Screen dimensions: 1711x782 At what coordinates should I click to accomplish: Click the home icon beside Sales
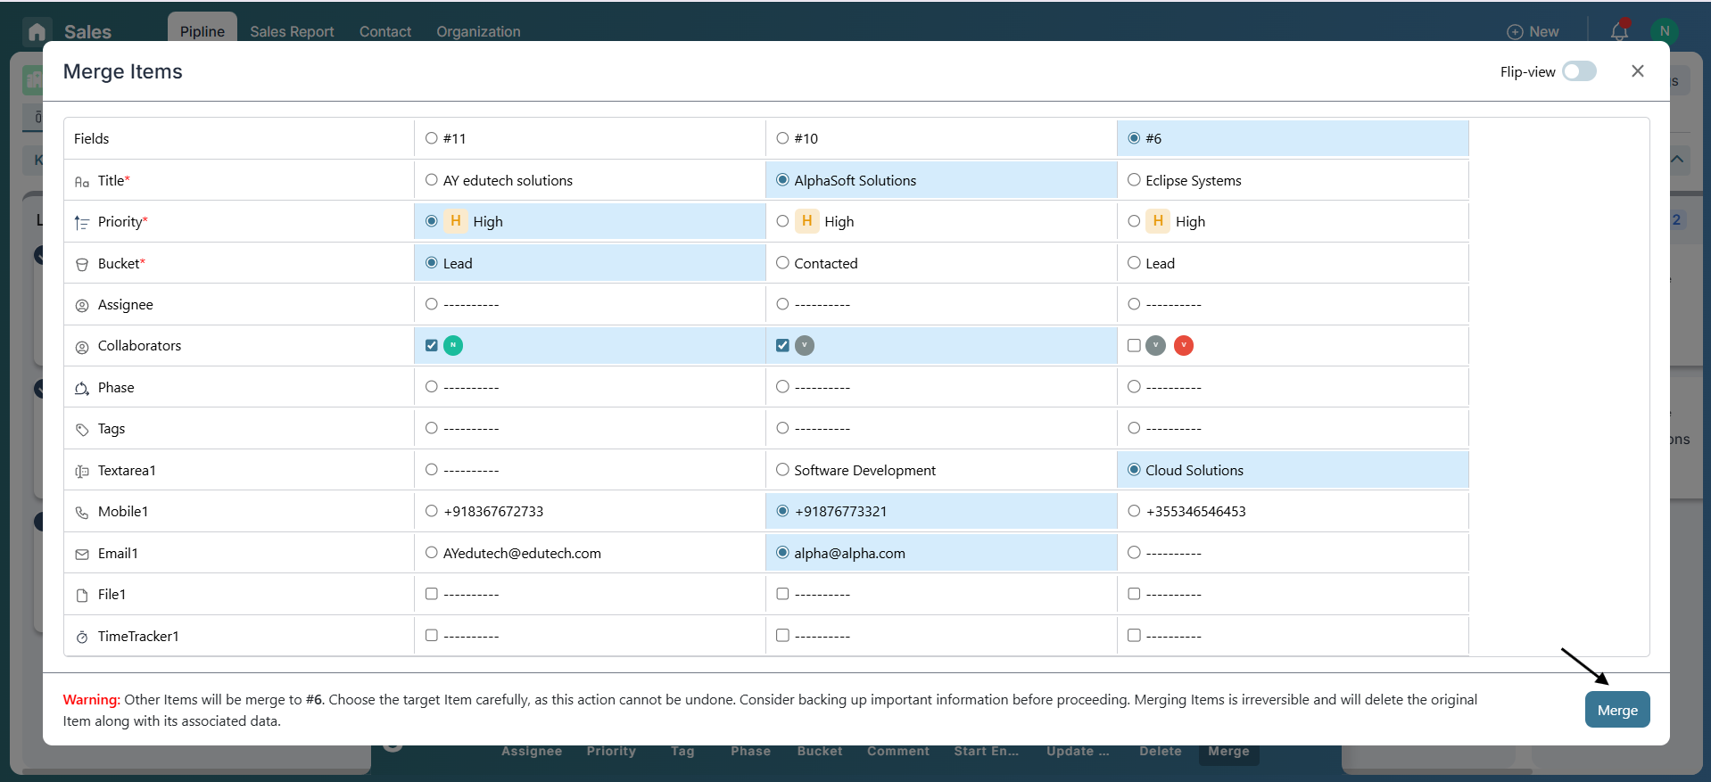click(x=37, y=32)
